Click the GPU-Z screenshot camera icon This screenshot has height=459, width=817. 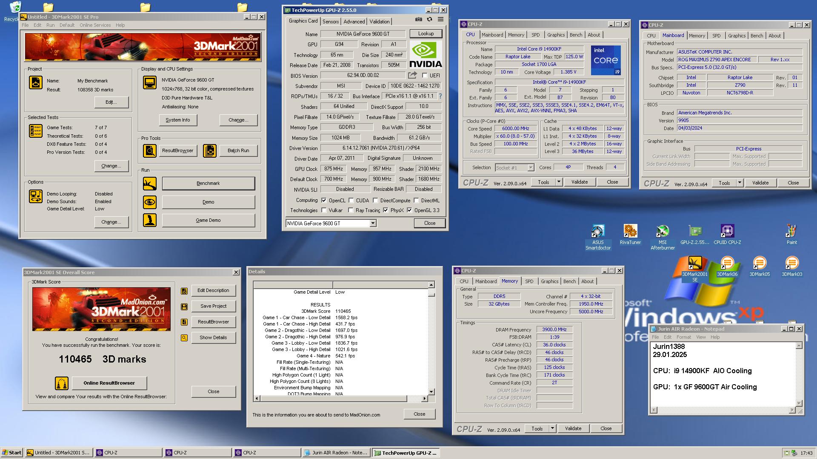(x=419, y=20)
